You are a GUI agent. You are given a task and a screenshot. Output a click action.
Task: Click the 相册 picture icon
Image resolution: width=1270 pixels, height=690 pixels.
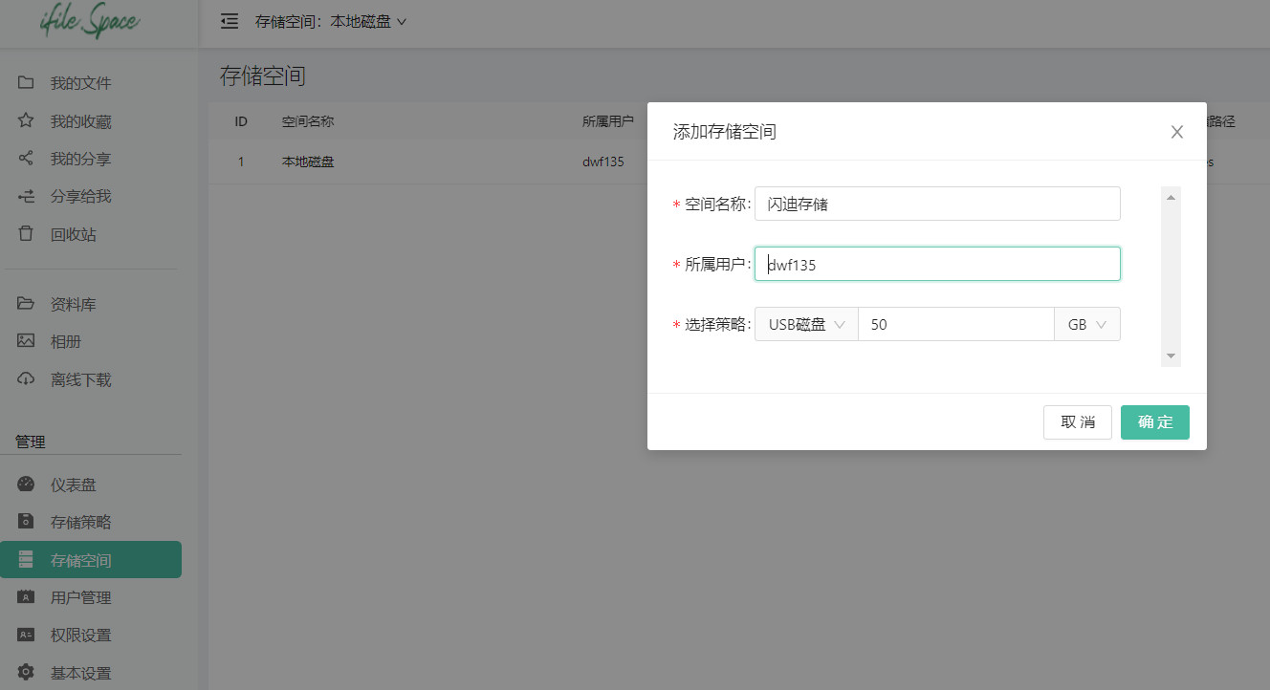(27, 341)
